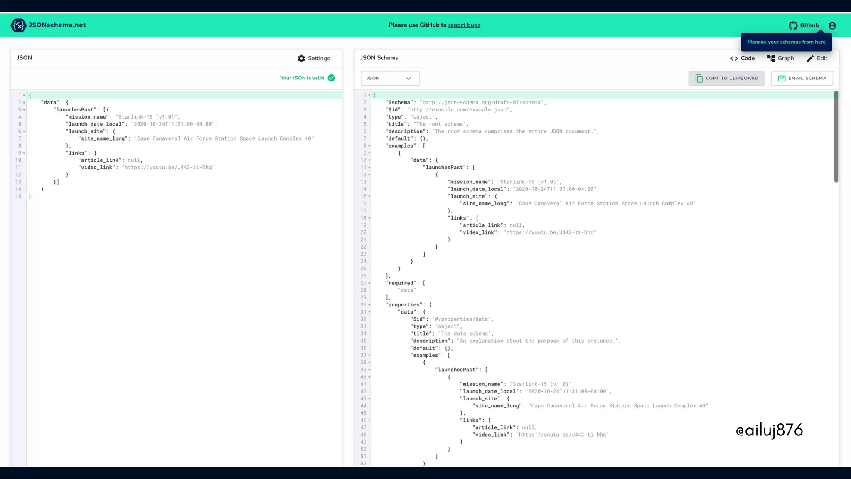The width and height of the screenshot is (851, 479).
Task: Collapse the examples array fold arrow on schema line 8
Action: point(369,146)
